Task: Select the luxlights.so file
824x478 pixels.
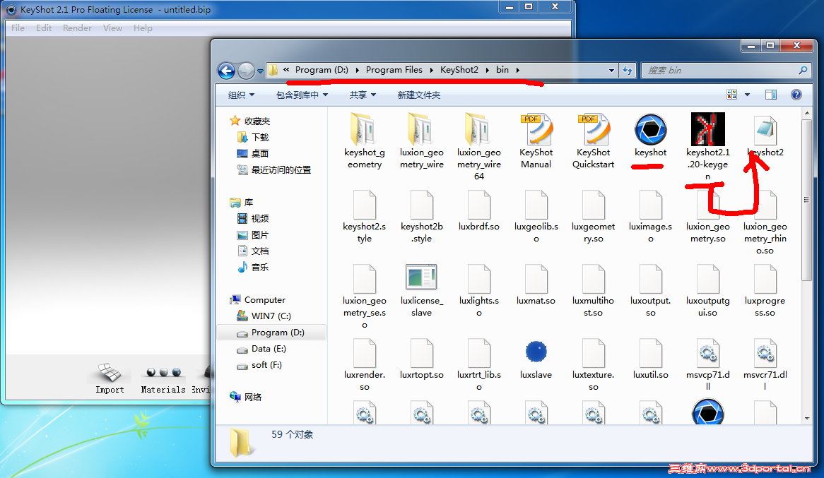Action: [478, 290]
